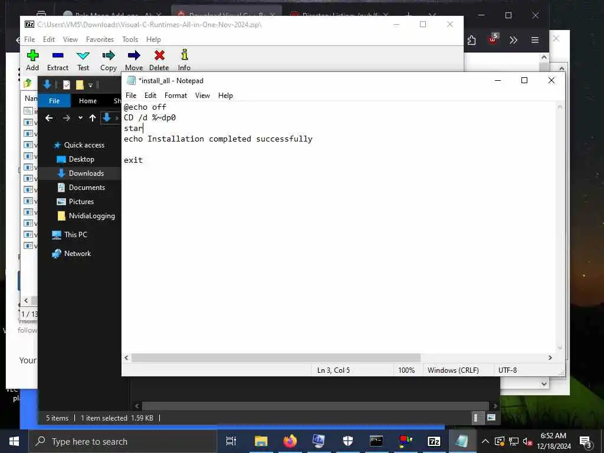
Task: Open the 7-Zip File menu
Action: coord(29,40)
